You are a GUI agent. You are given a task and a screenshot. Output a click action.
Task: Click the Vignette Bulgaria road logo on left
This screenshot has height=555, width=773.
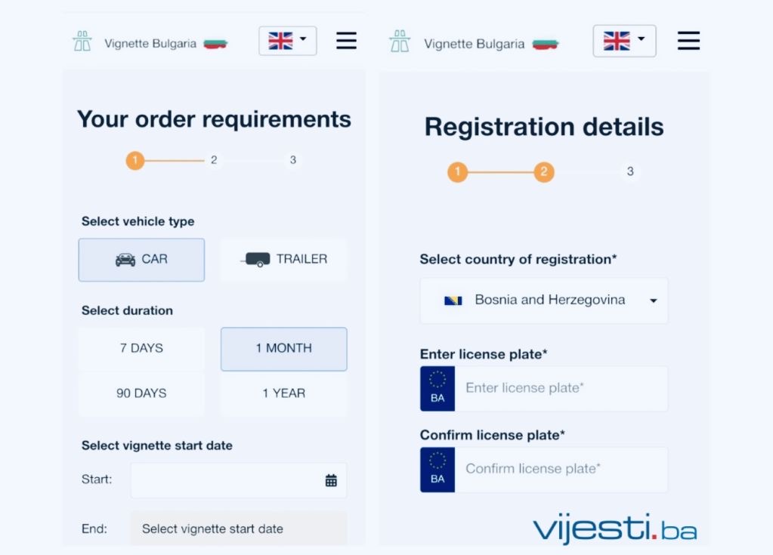(x=82, y=42)
